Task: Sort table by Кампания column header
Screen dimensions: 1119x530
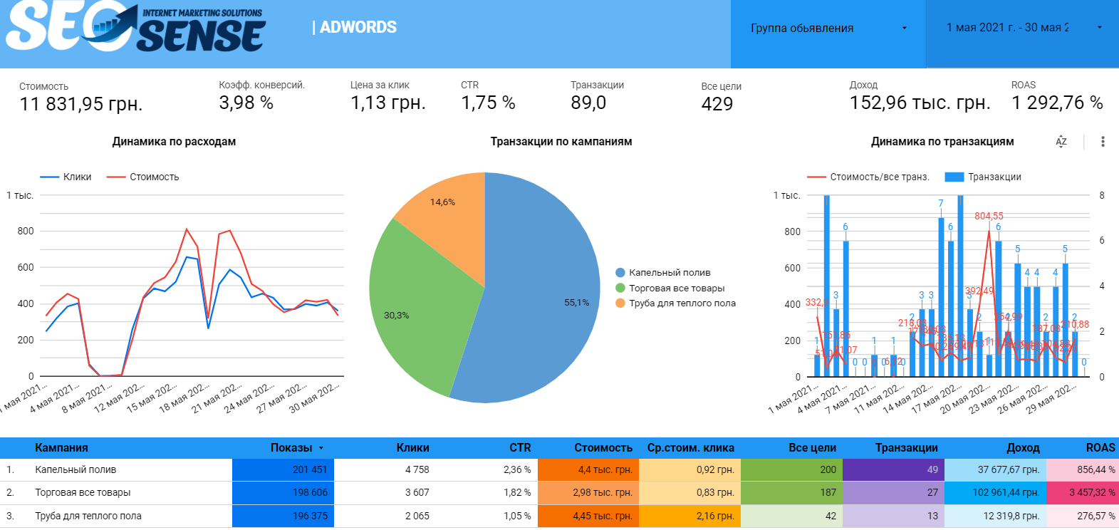Action: tap(61, 447)
